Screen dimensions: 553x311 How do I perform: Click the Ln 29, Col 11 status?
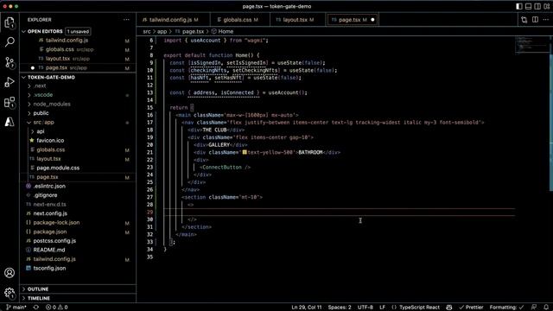point(307,308)
